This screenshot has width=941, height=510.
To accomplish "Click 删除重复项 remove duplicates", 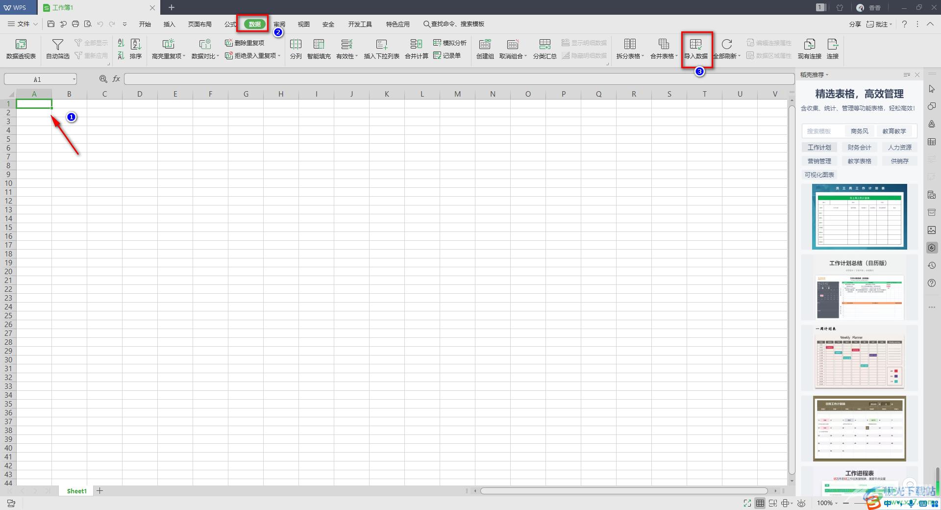I will [245, 43].
